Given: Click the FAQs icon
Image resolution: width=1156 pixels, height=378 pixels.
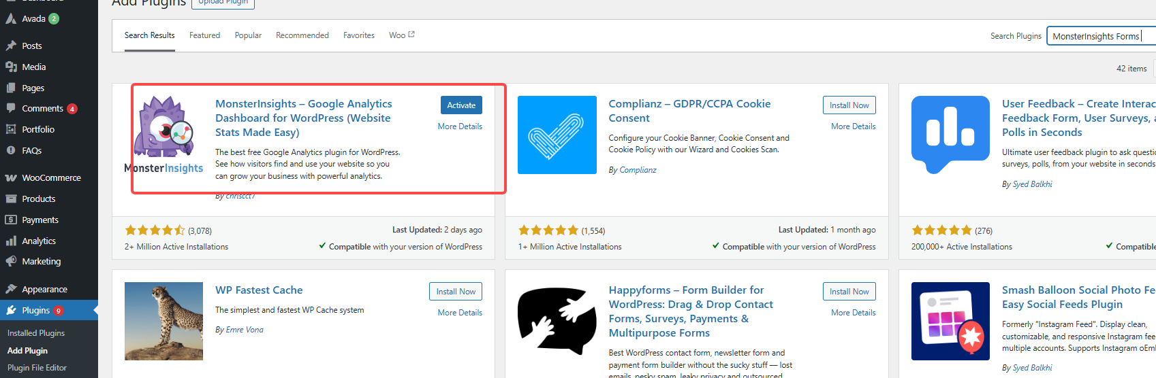Looking at the screenshot, I should pyautogui.click(x=11, y=150).
